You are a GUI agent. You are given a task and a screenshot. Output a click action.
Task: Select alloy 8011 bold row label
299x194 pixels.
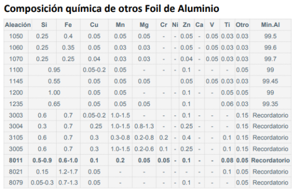tap(16, 160)
